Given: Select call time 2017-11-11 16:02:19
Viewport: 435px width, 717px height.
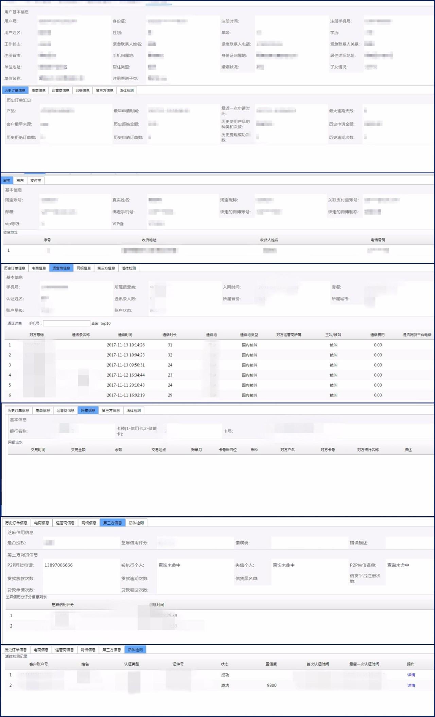Looking at the screenshot, I should click(126, 395).
